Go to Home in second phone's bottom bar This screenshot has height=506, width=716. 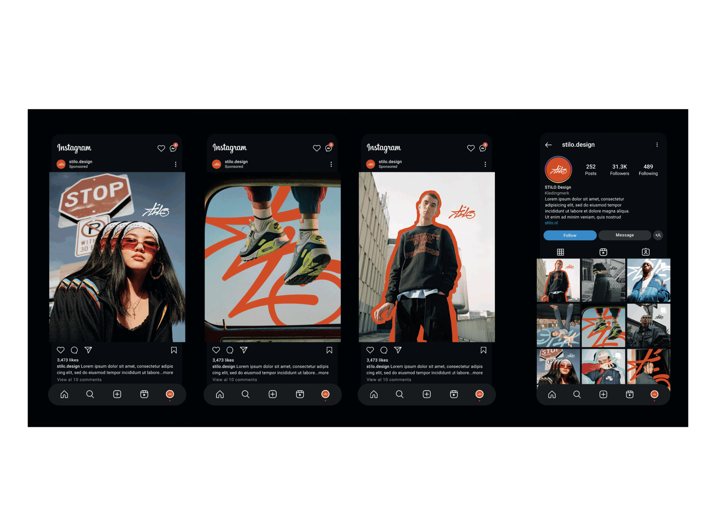tap(220, 394)
